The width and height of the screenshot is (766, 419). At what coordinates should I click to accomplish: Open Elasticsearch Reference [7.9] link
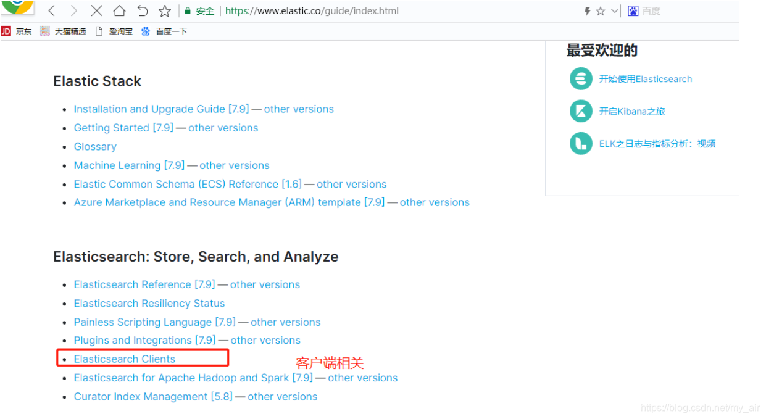pyautogui.click(x=144, y=284)
